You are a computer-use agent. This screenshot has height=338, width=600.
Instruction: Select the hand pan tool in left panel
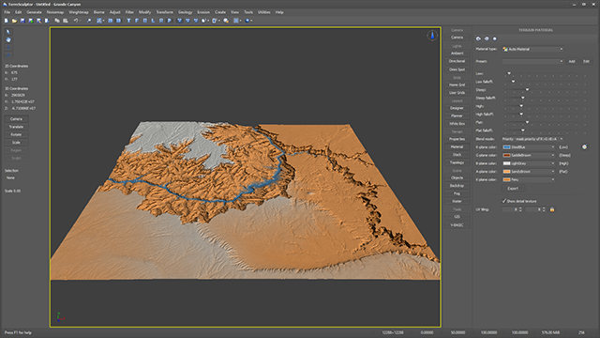(x=8, y=39)
